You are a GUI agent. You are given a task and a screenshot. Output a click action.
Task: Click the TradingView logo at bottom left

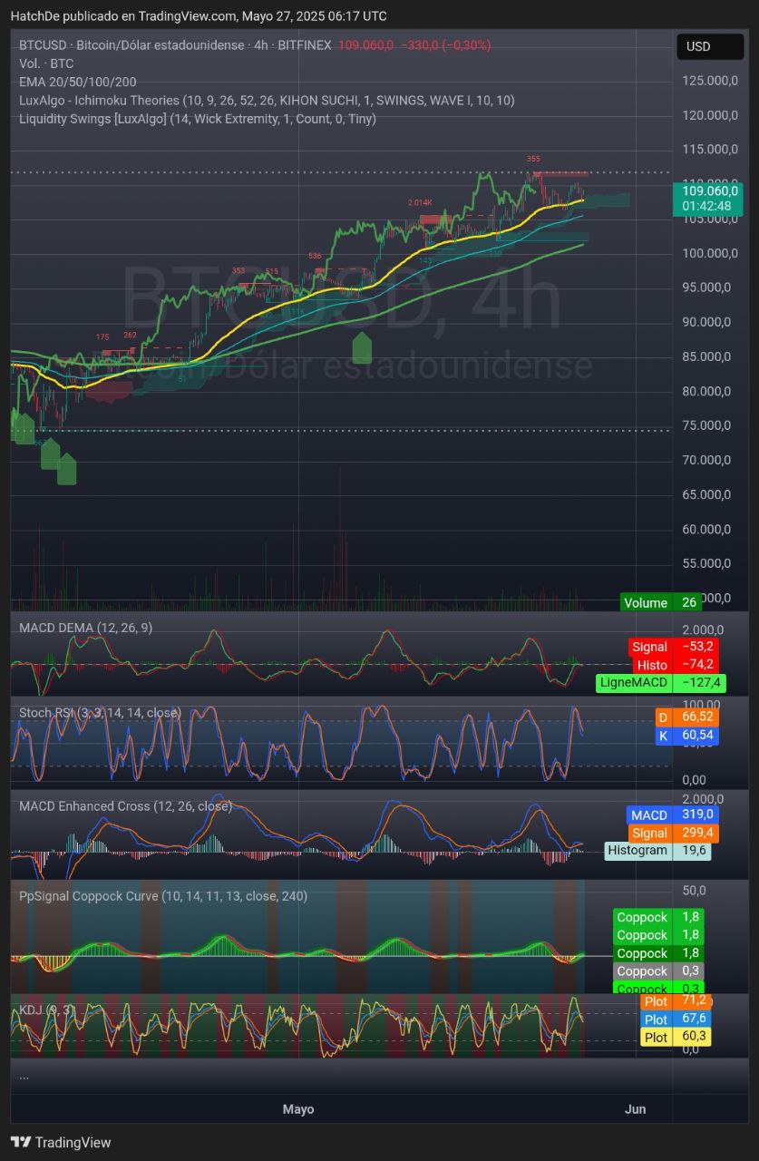click(x=60, y=1142)
